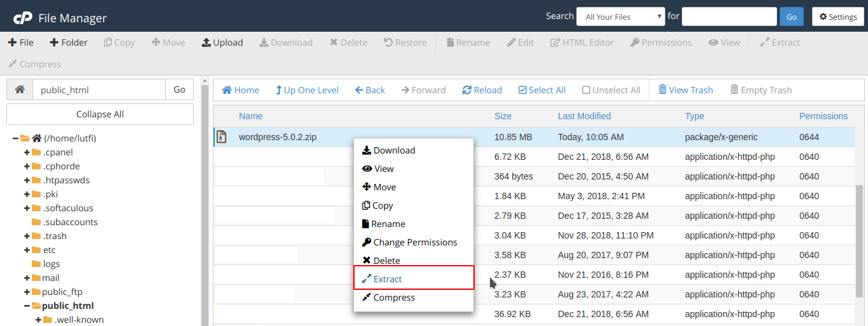Click the home icon beside the path field

tap(20, 89)
